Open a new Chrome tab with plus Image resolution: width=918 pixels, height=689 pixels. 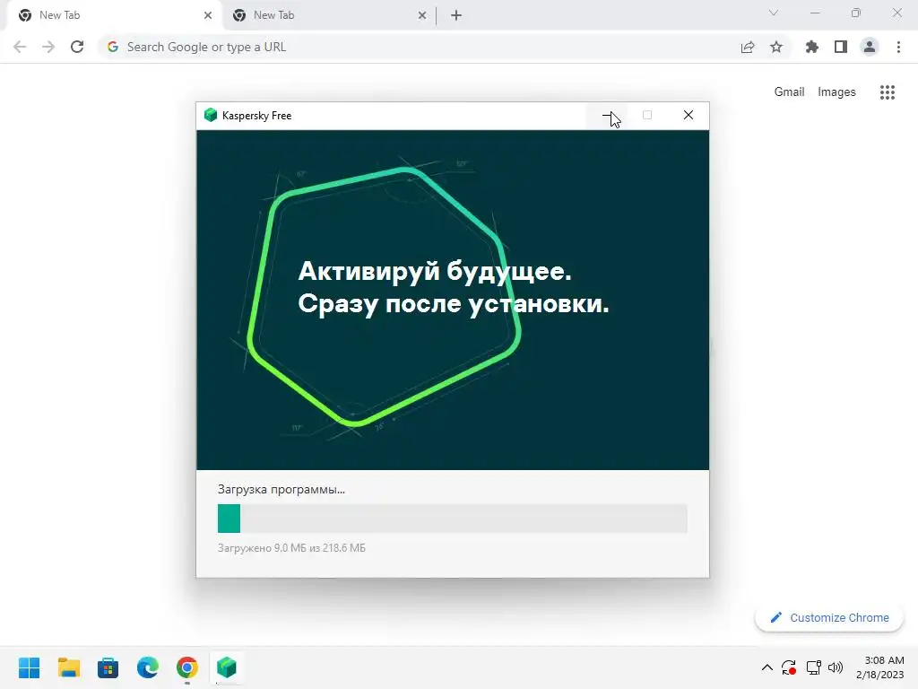click(x=456, y=15)
